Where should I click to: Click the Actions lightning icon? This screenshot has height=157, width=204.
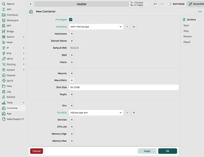point(184,20)
